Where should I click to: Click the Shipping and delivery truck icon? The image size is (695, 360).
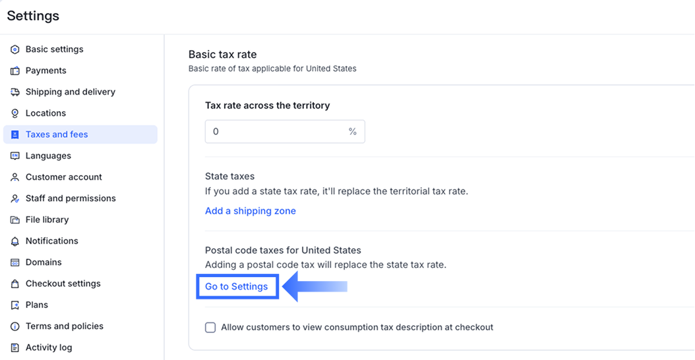click(15, 92)
